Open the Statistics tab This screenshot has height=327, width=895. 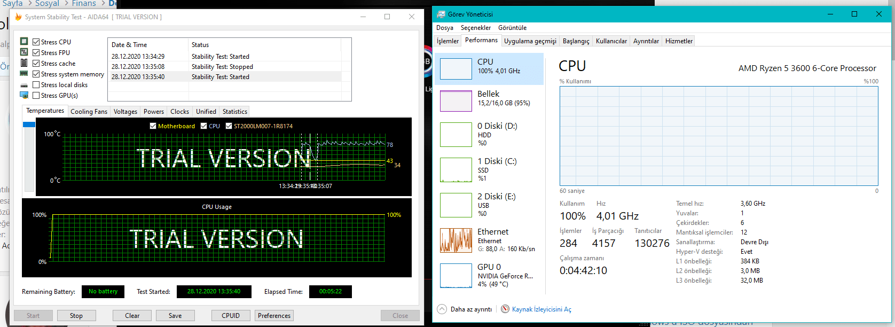235,112
